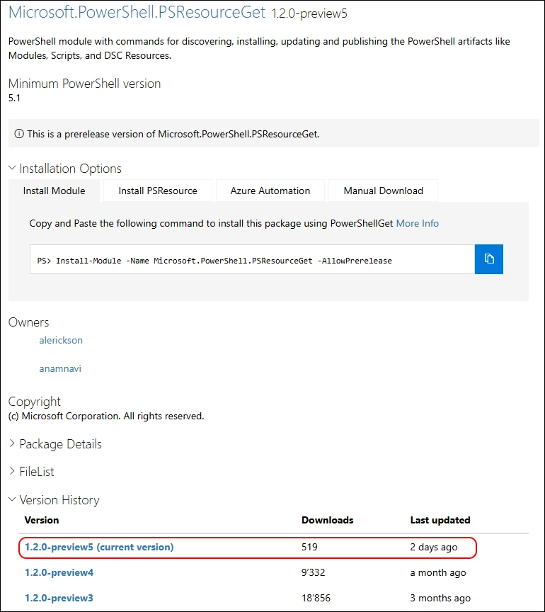Open owner alerickson's profile
Viewport: 545px width, 612px height.
coord(61,341)
